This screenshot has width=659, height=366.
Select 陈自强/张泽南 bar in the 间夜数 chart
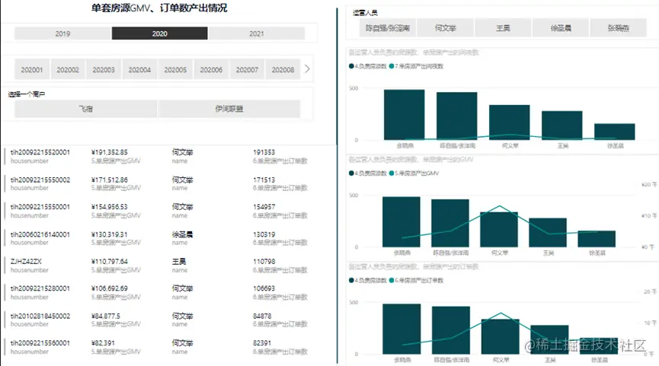(457, 116)
